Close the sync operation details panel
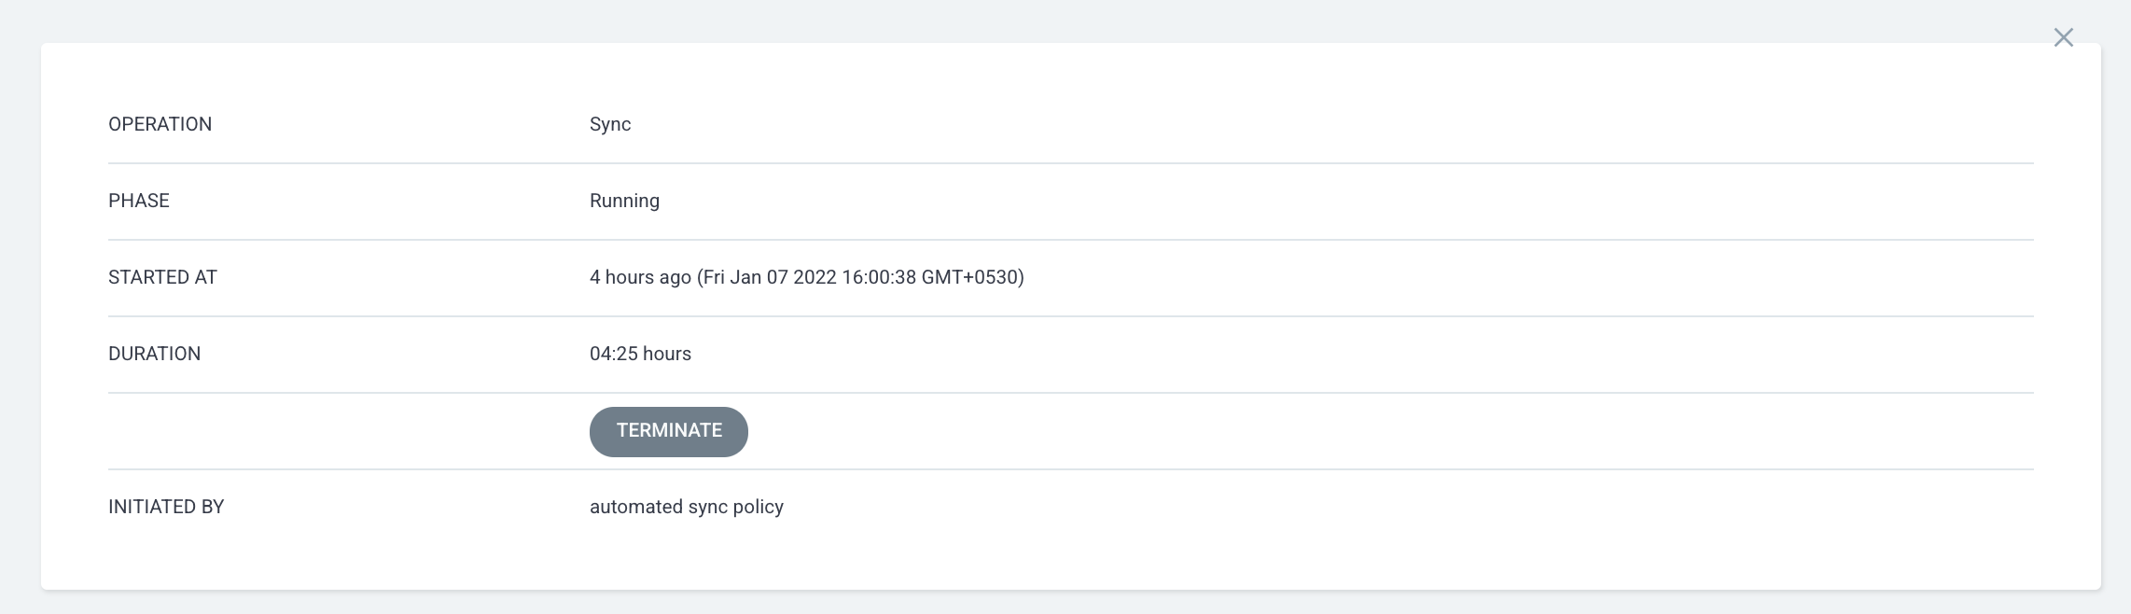Screen dimensions: 2131x614 click(x=2063, y=37)
